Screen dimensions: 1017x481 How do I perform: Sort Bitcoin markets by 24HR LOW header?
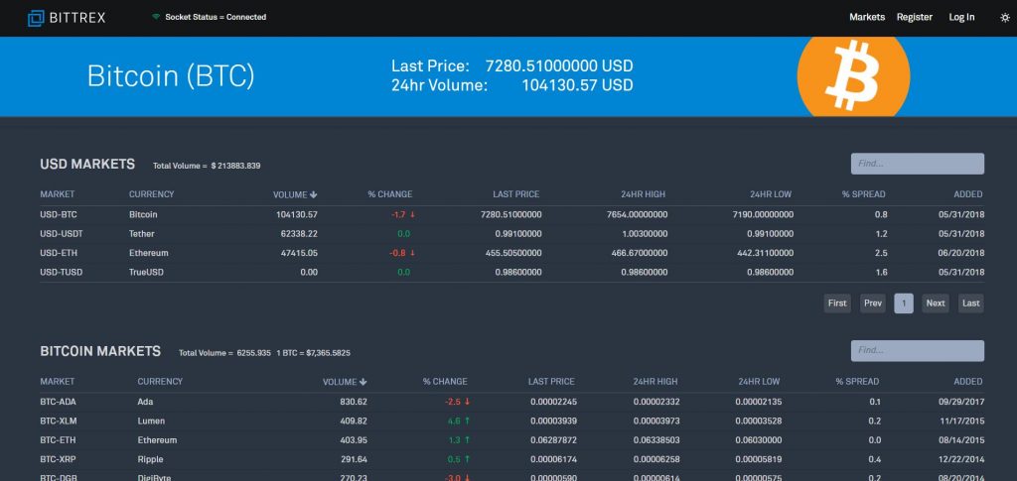click(759, 381)
